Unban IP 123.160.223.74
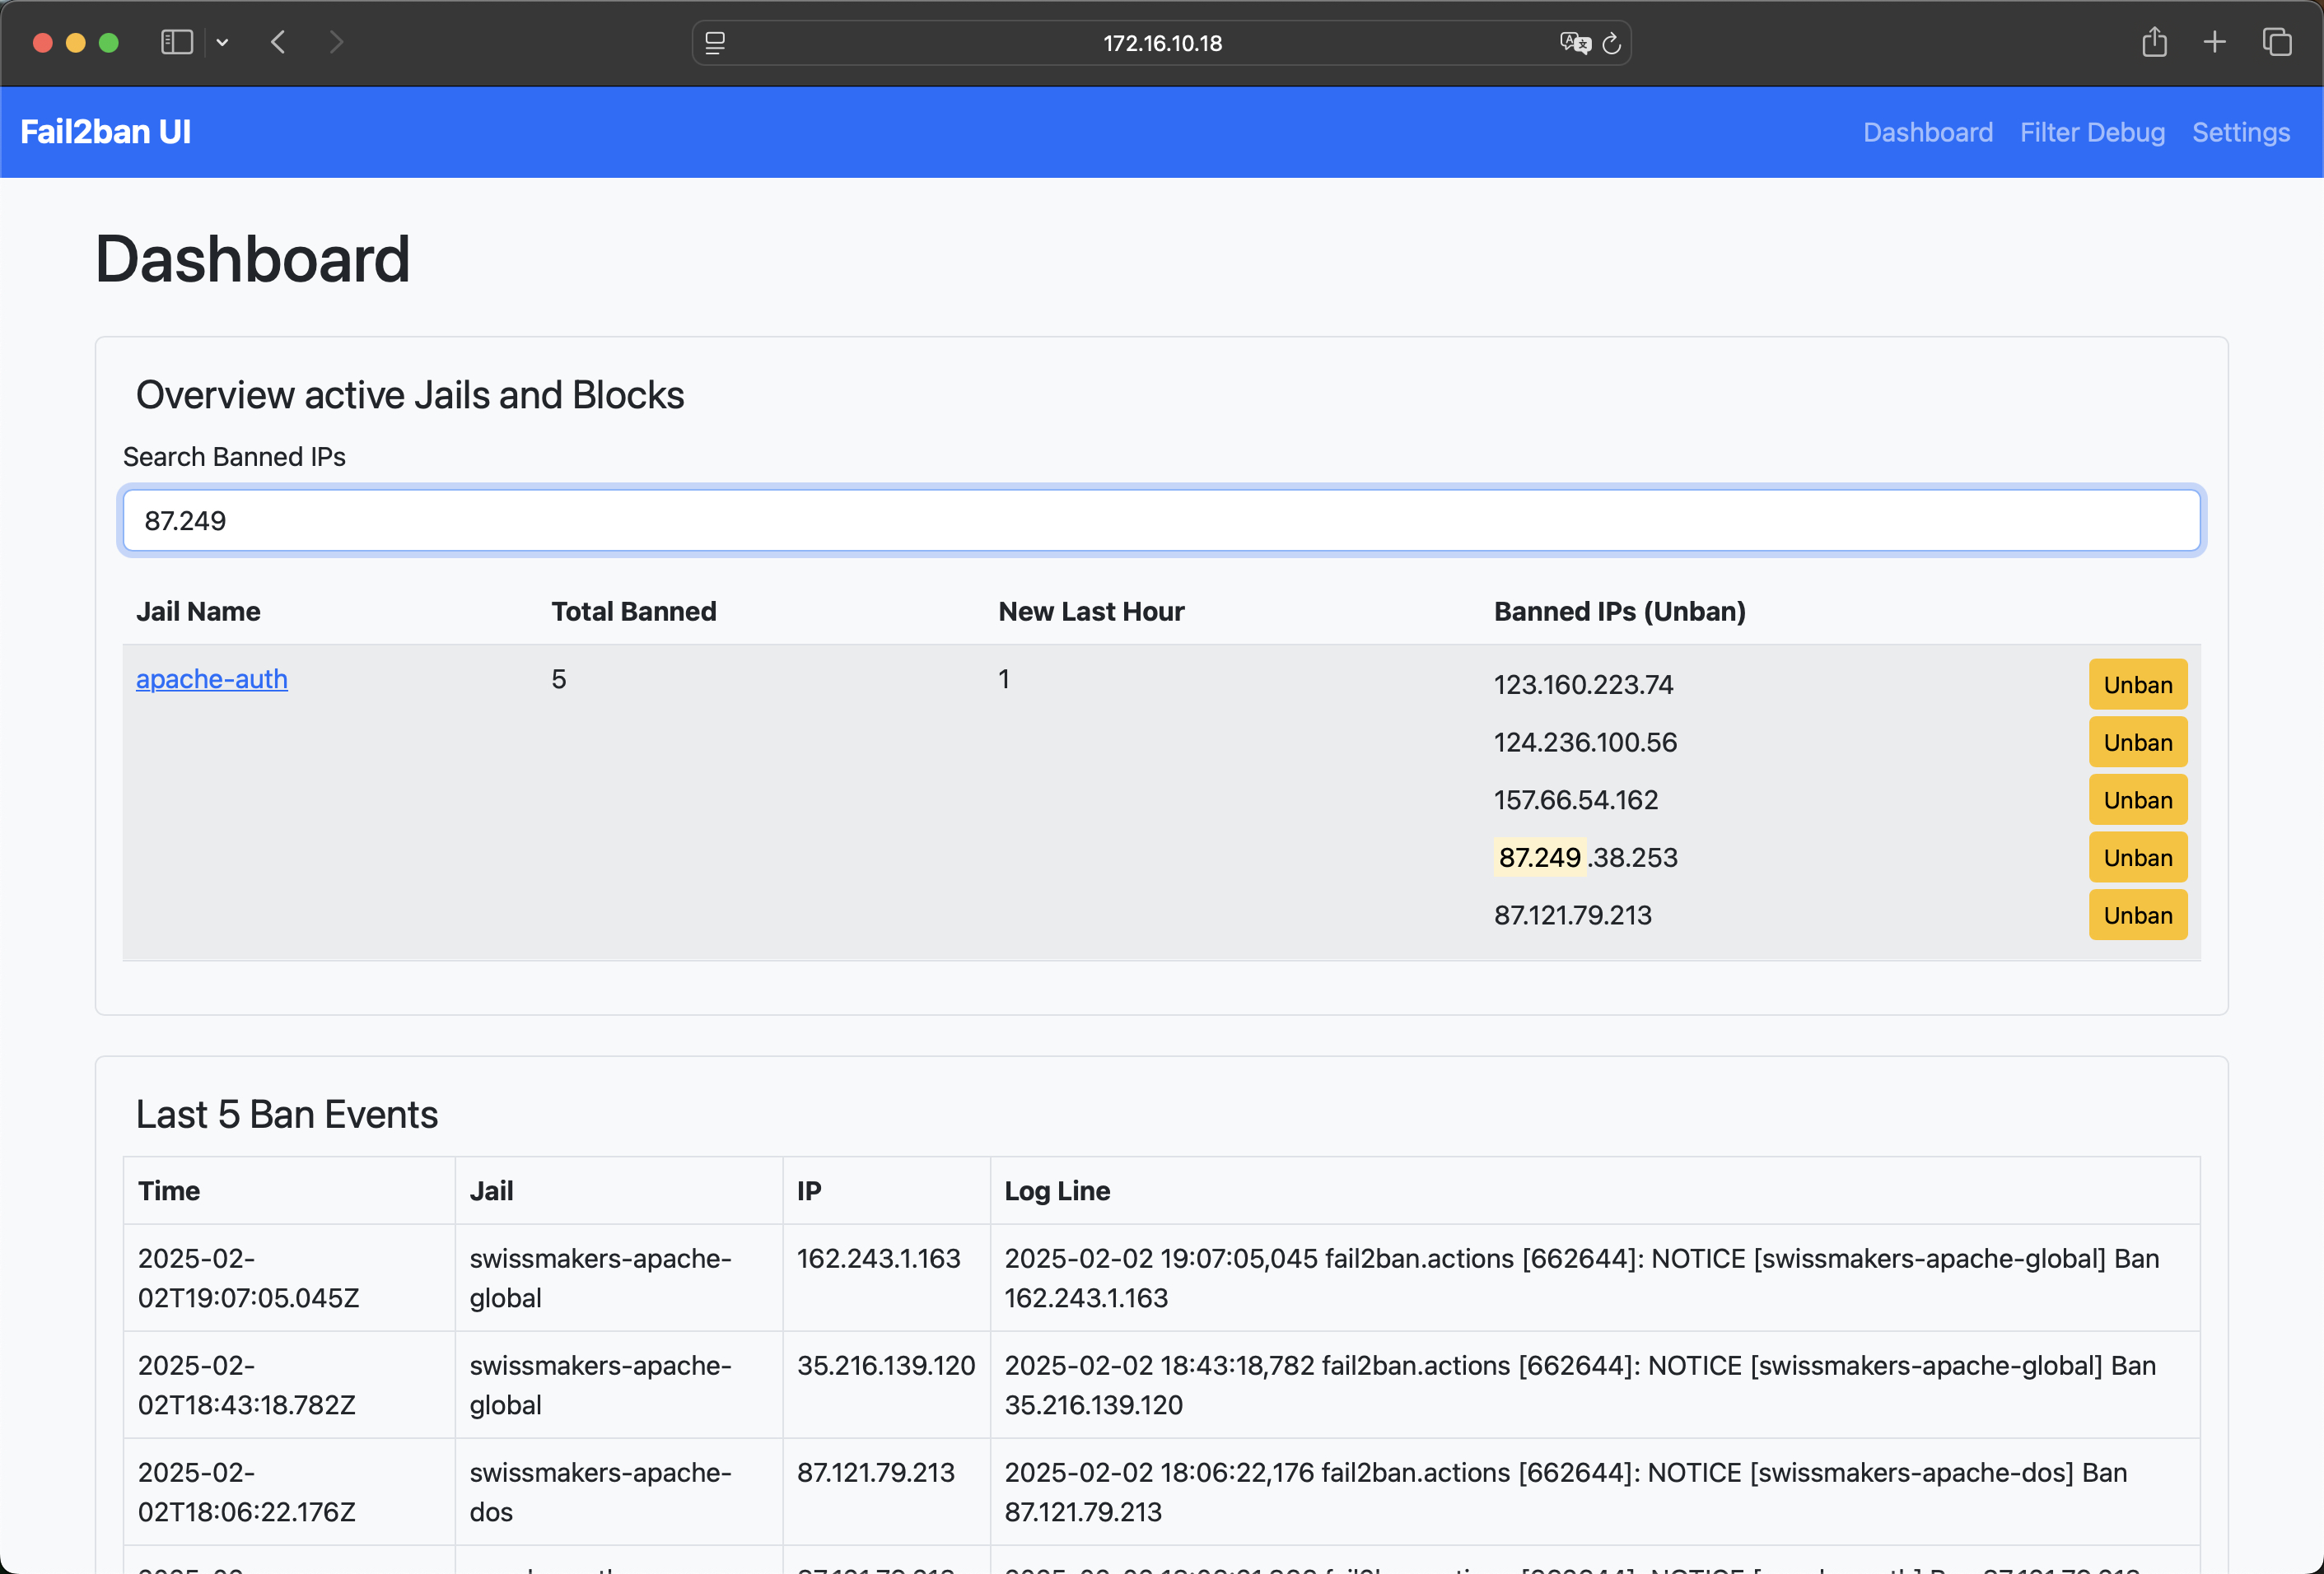 tap(2137, 685)
